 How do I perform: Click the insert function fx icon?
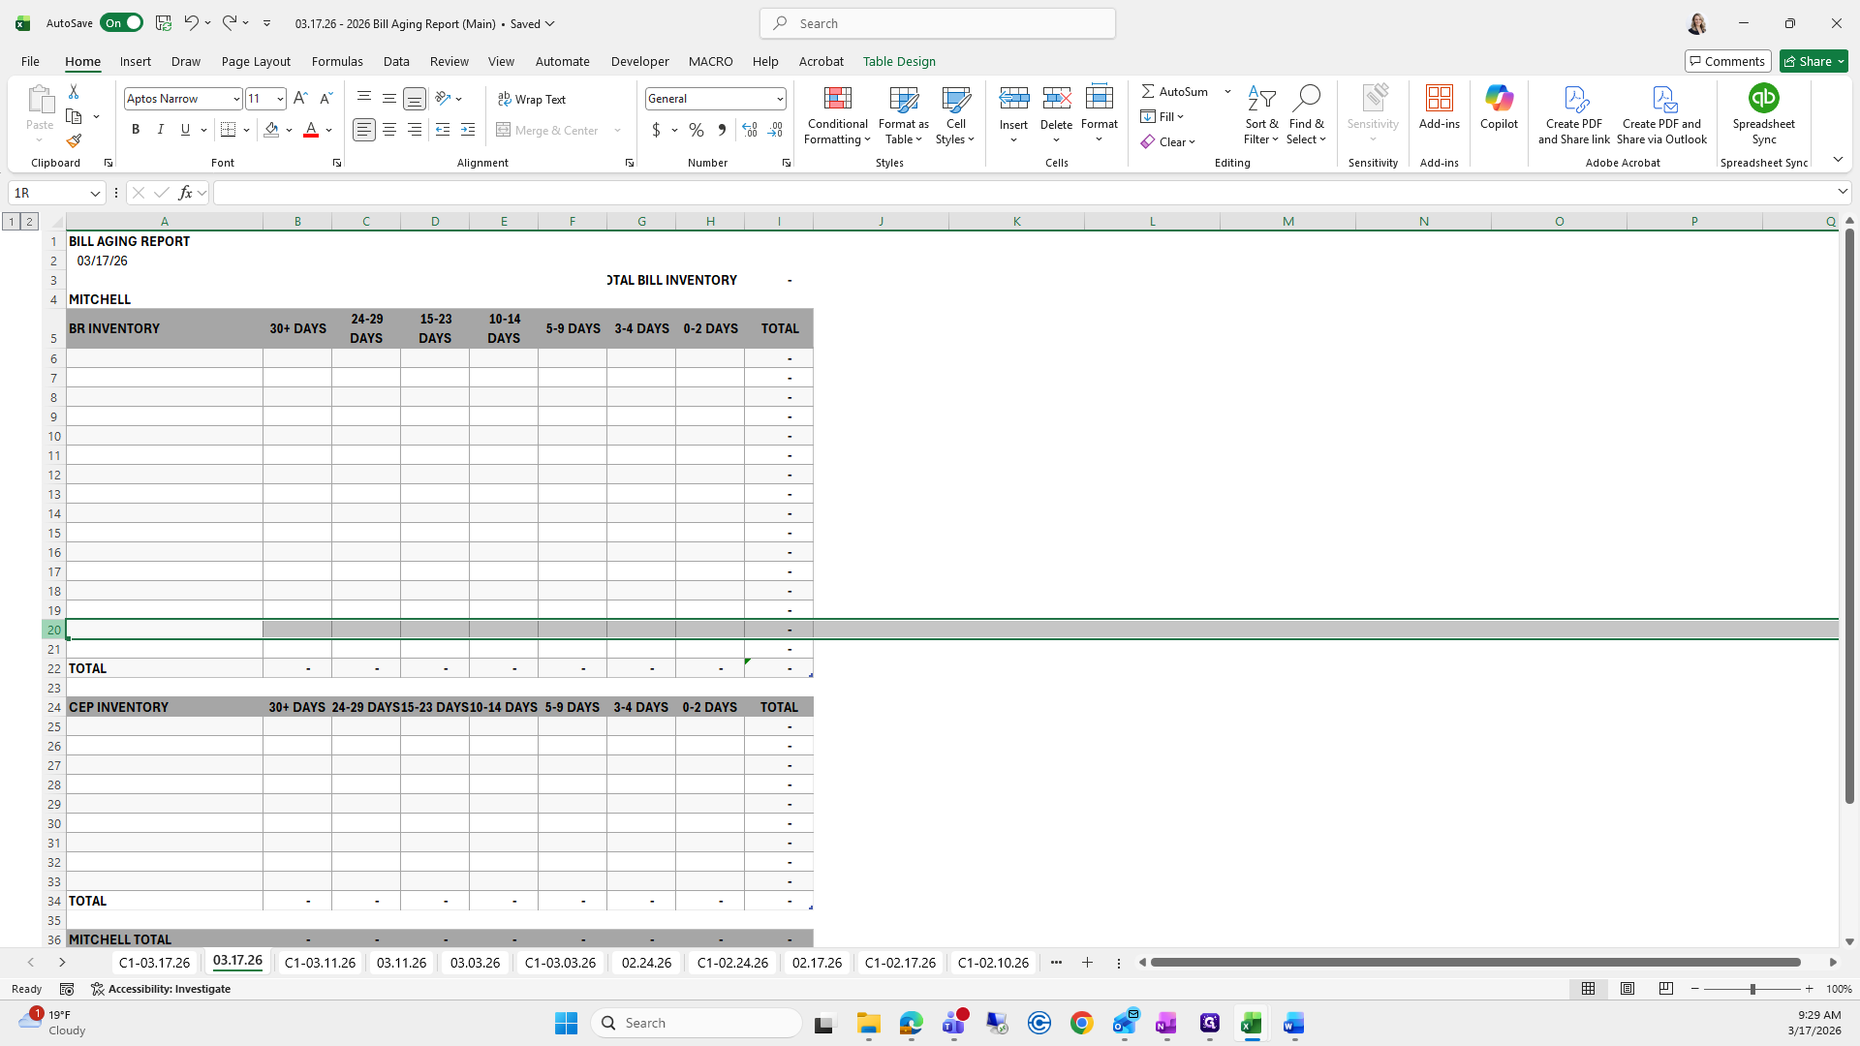tap(185, 193)
